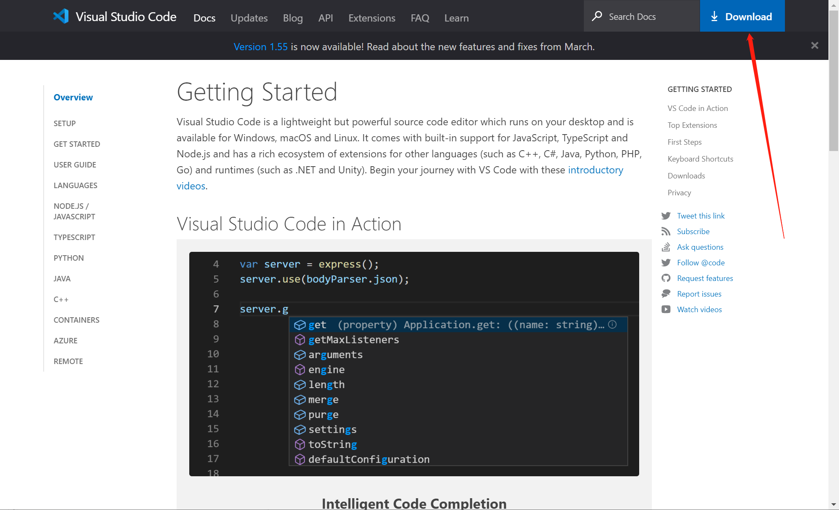This screenshot has width=839, height=510.
Task: Jump to Downloads section link
Action: (686, 176)
